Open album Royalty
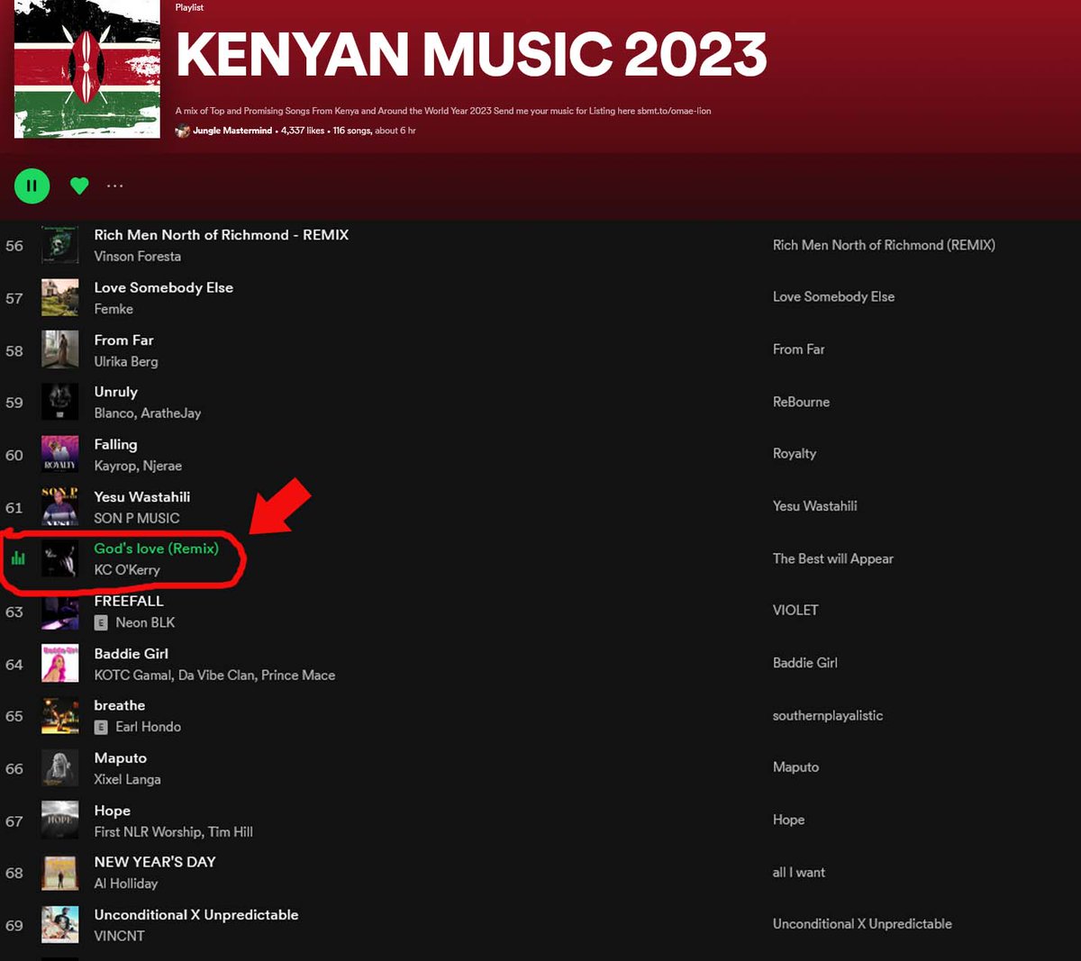 pyautogui.click(x=795, y=454)
